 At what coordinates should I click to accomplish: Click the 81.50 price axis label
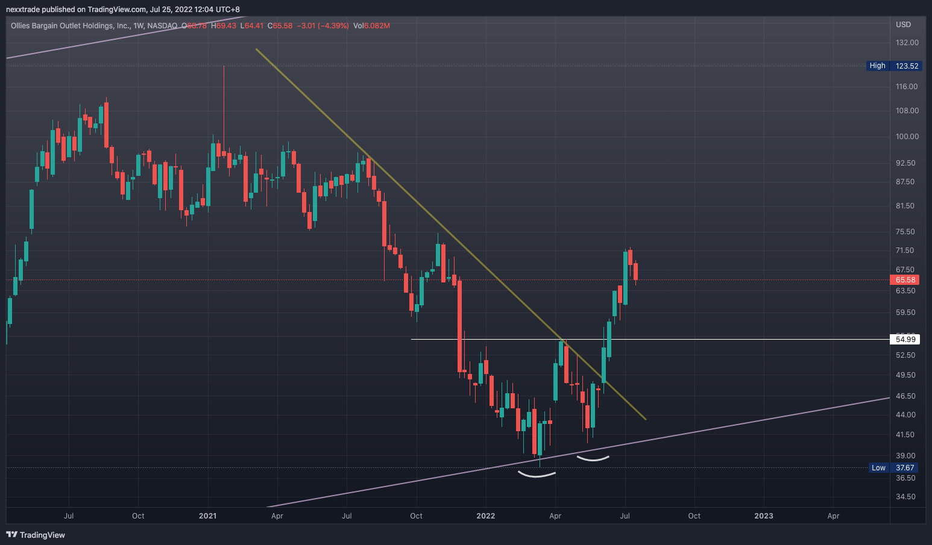click(905, 206)
